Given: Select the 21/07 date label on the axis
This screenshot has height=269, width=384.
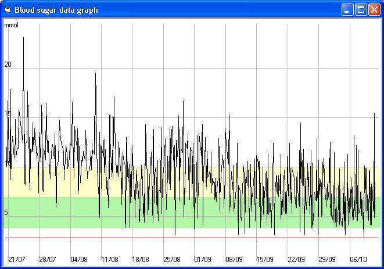Looking at the screenshot, I should click(x=16, y=260).
